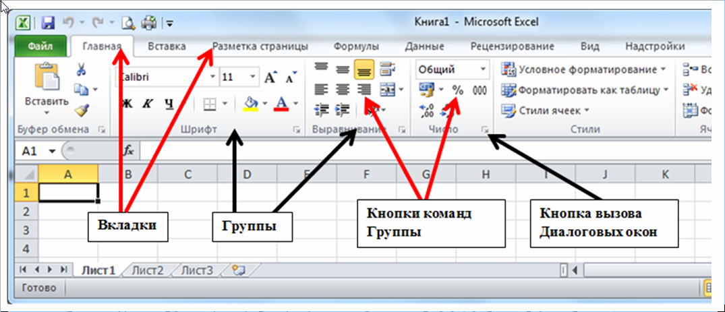Click the borders grid icon

(x=210, y=104)
